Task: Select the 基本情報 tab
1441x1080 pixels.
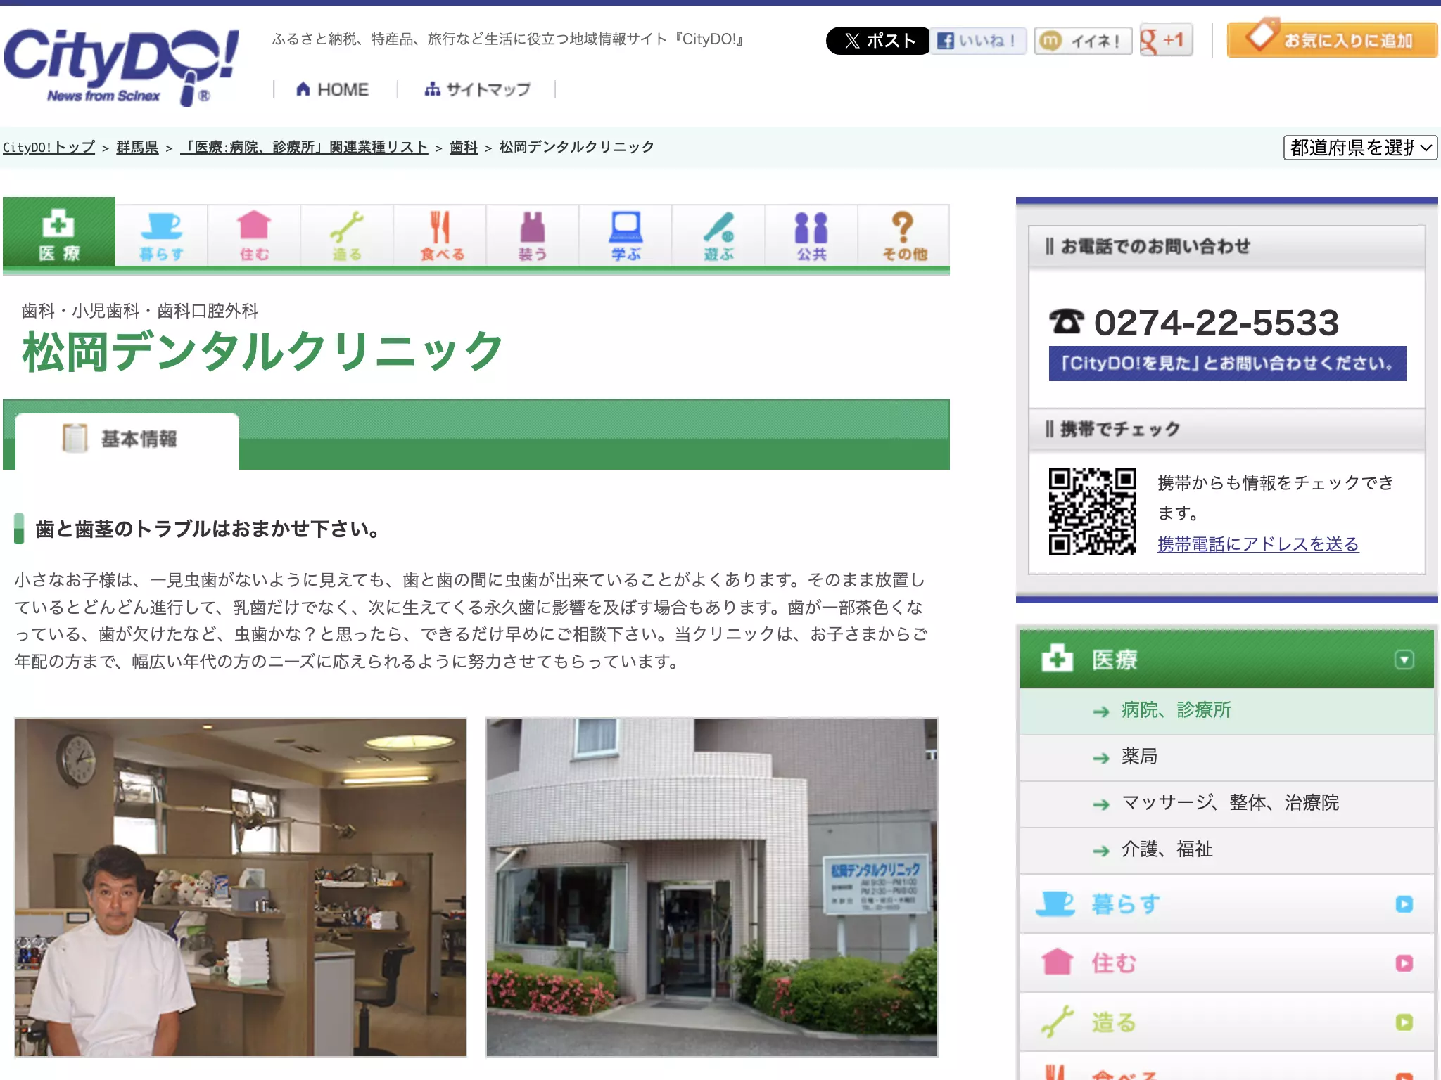Action: (x=127, y=441)
